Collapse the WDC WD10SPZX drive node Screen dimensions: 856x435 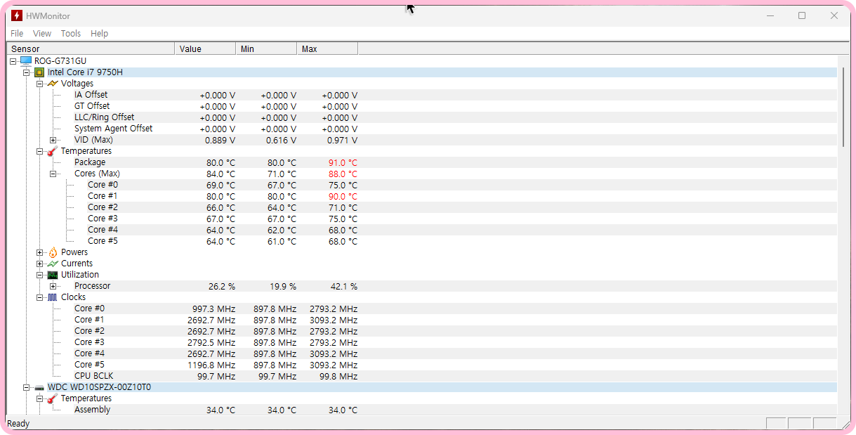[x=27, y=387]
